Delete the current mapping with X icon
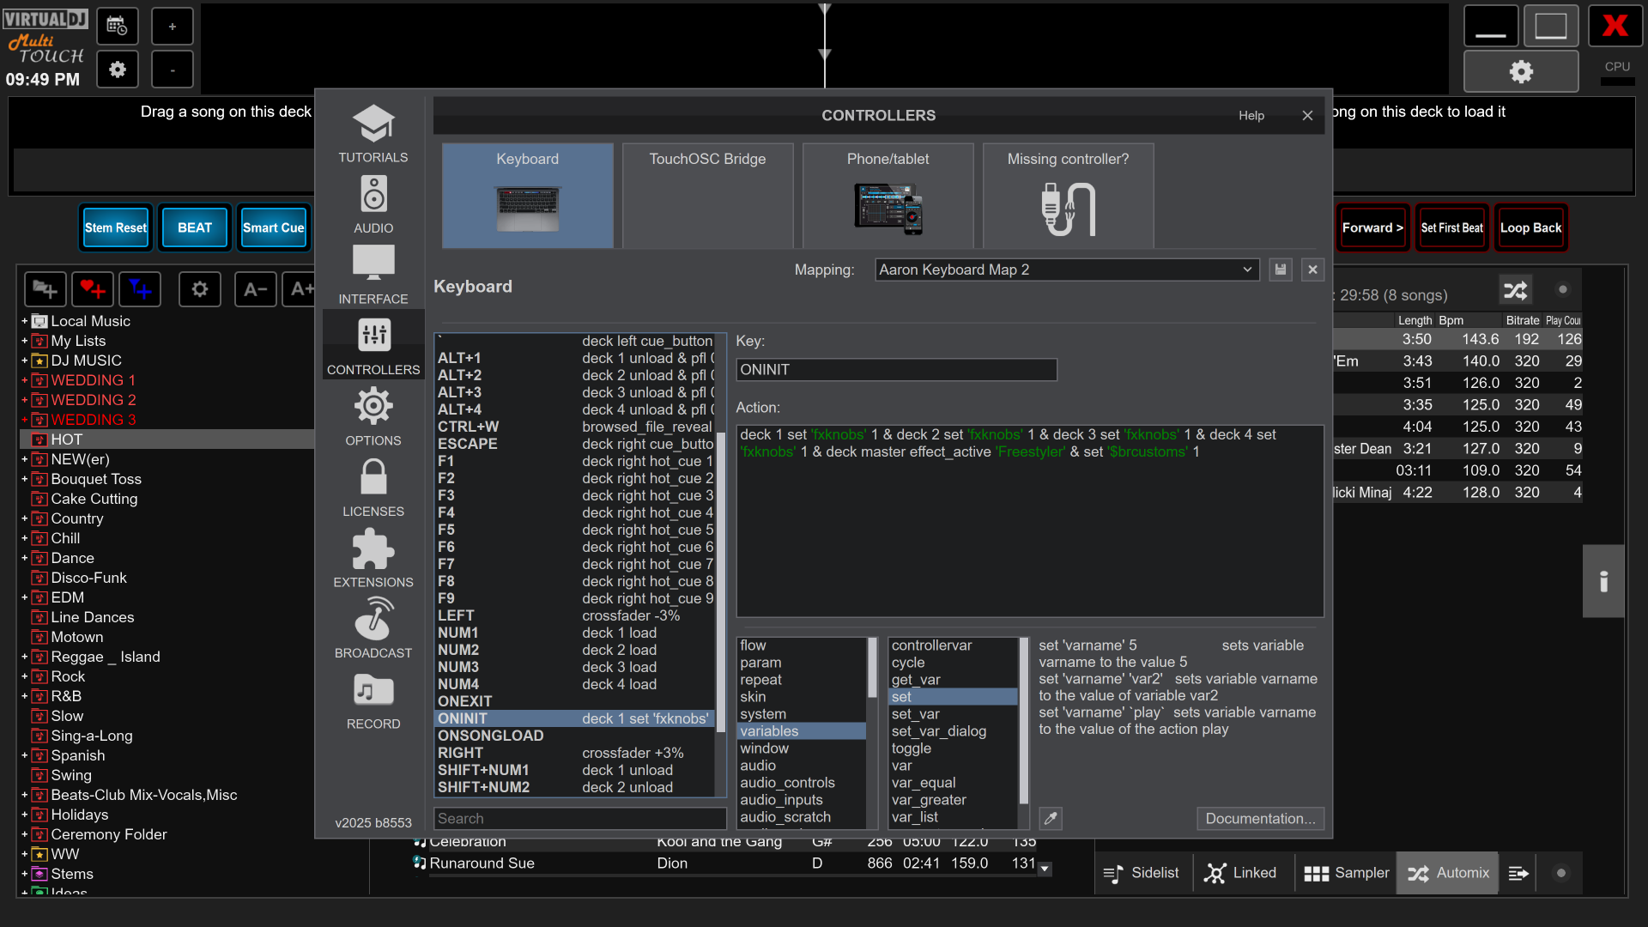The width and height of the screenshot is (1648, 927). (x=1312, y=270)
